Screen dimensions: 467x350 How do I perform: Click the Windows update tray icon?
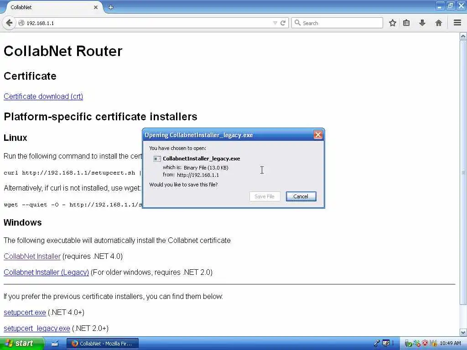433,344
